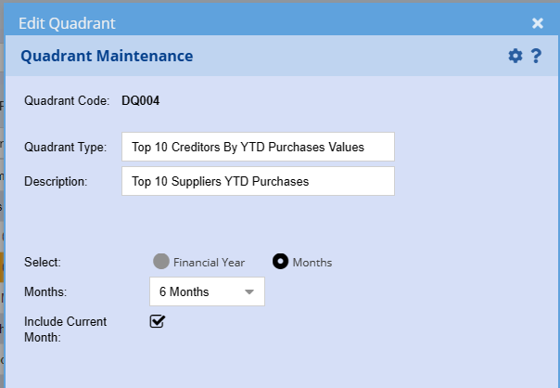Click the 'Quadrant Type:' label
This screenshot has height=388, width=560.
pos(66,147)
